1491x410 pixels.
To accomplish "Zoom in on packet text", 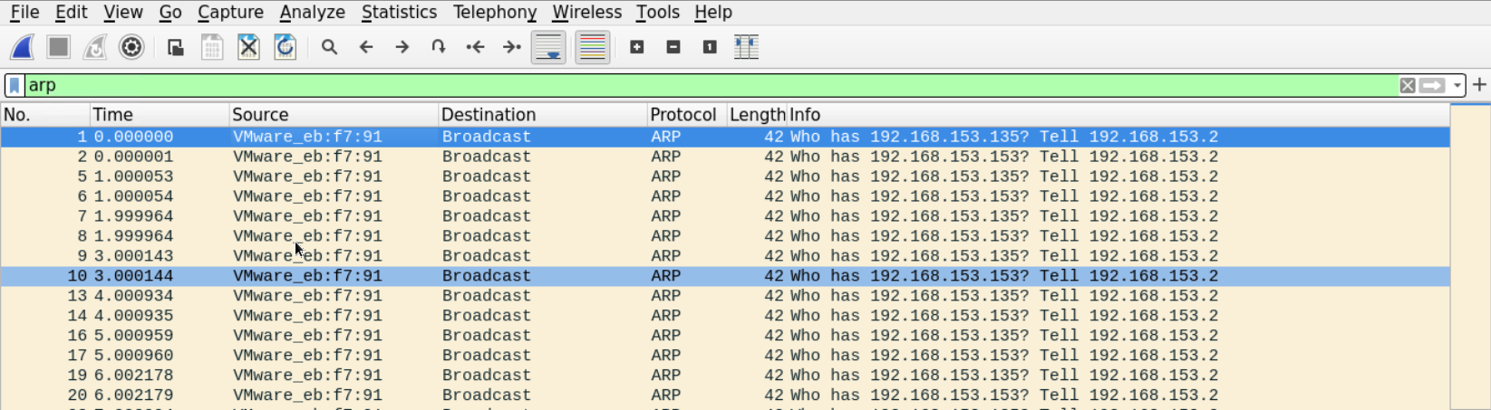I will (x=637, y=47).
